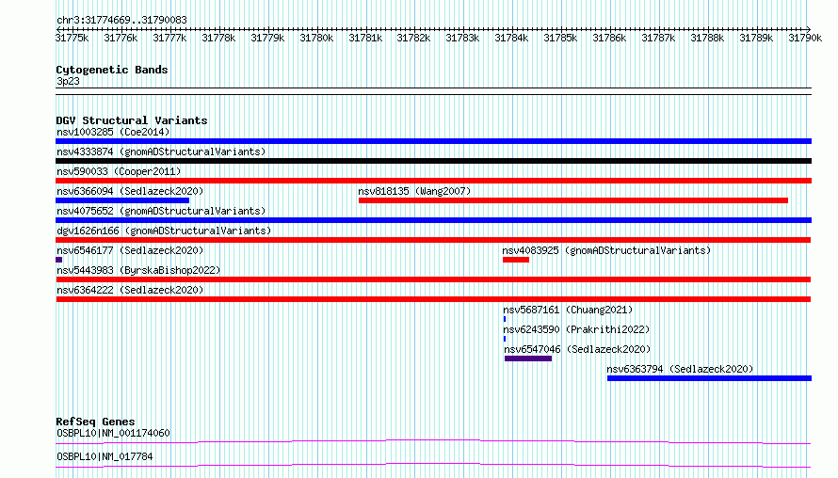Click OSBPL10|NM_017784 gene label
The width and height of the screenshot is (838, 478).
coord(105,456)
